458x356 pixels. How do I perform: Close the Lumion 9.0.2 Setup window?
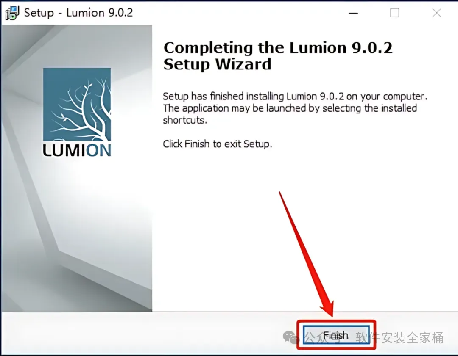point(437,13)
